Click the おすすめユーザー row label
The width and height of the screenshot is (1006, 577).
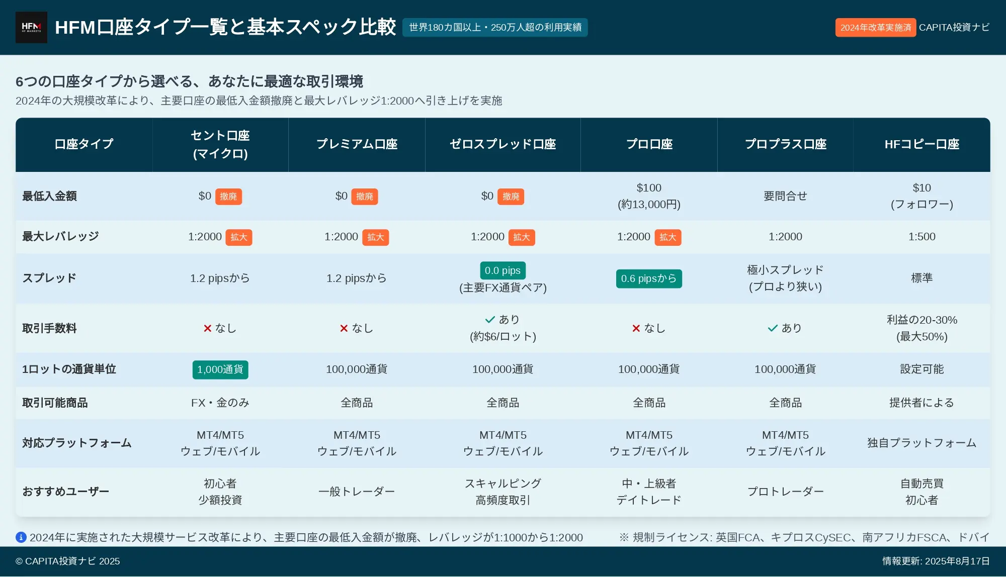click(x=66, y=492)
